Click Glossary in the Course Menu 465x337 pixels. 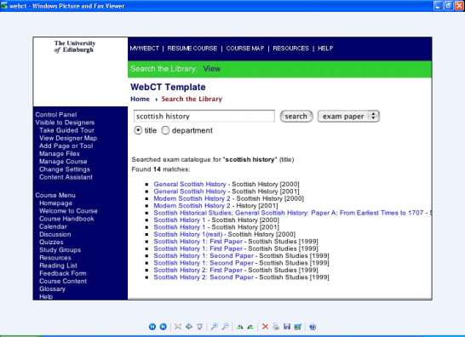click(52, 289)
